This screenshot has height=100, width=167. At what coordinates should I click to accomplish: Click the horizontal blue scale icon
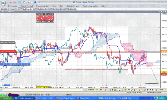point(150,90)
